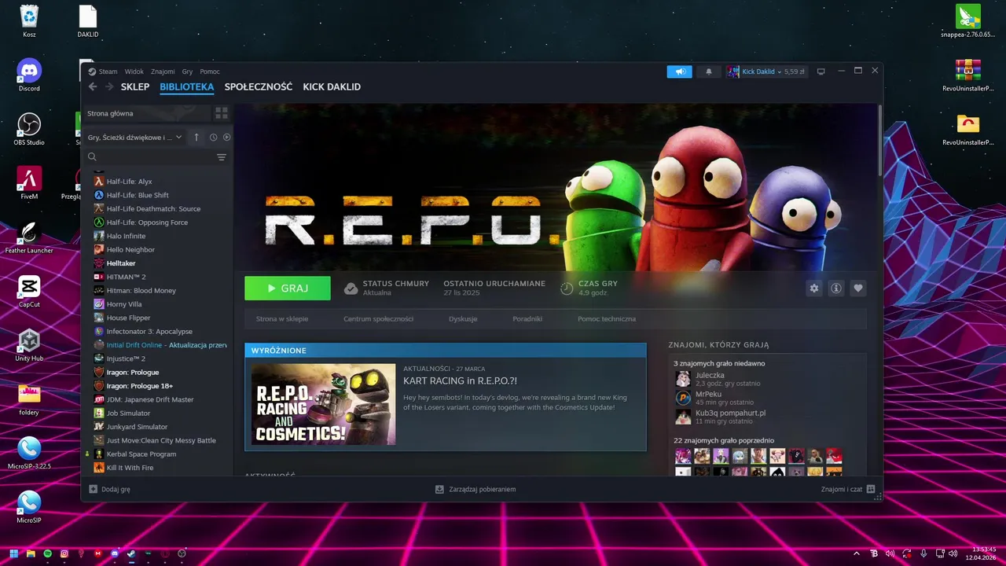Open Pomoc techniczna link
This screenshot has width=1006, height=566.
607,319
